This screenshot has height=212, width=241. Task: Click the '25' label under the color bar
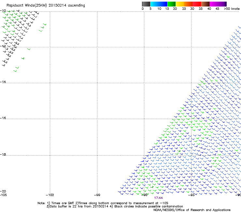point(184,9)
